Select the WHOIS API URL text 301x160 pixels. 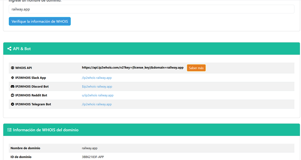pyautogui.click(x=133, y=68)
